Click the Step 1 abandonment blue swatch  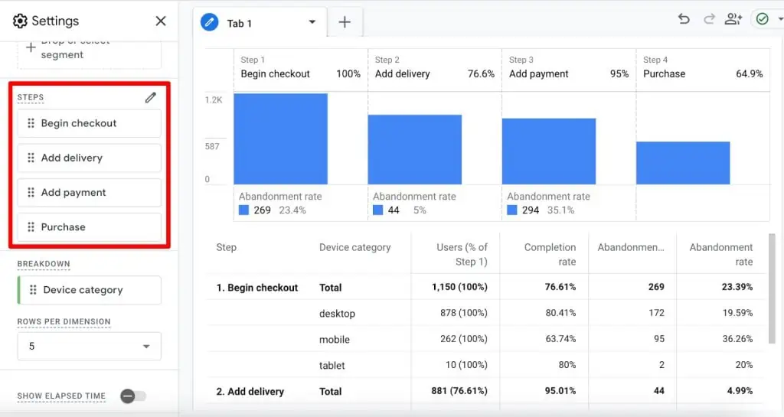244,210
